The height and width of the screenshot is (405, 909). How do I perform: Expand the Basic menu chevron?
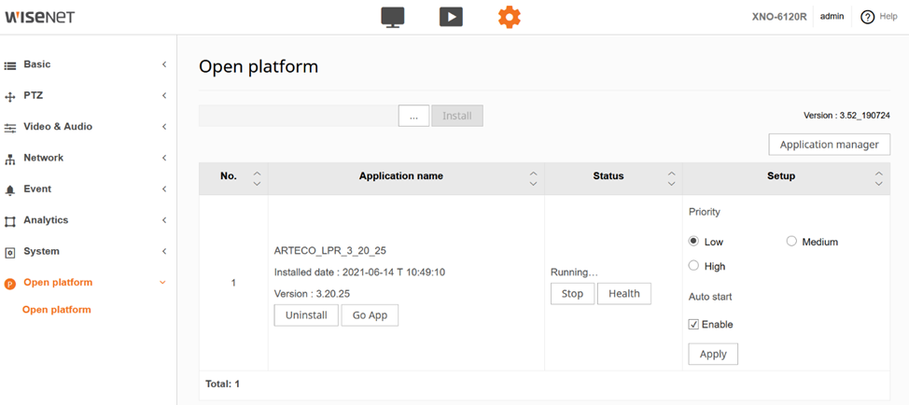[164, 64]
